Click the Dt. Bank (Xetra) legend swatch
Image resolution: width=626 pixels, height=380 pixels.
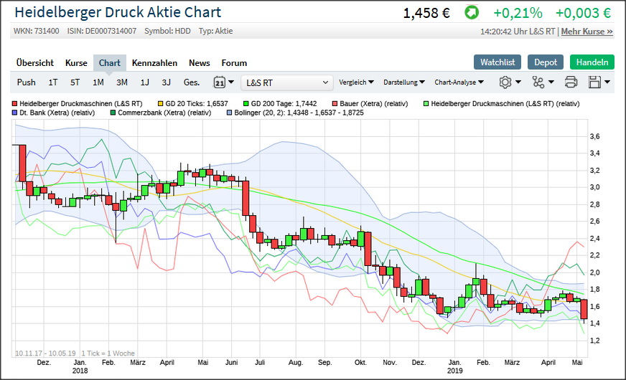click(15, 113)
